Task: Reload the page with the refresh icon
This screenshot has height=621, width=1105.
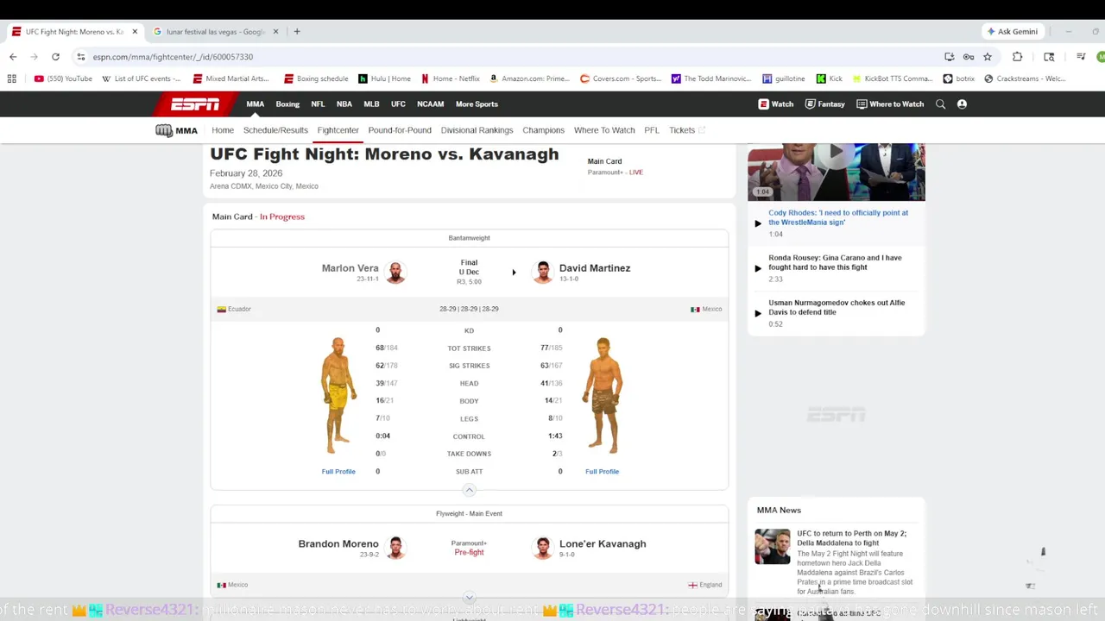Action: (55, 57)
